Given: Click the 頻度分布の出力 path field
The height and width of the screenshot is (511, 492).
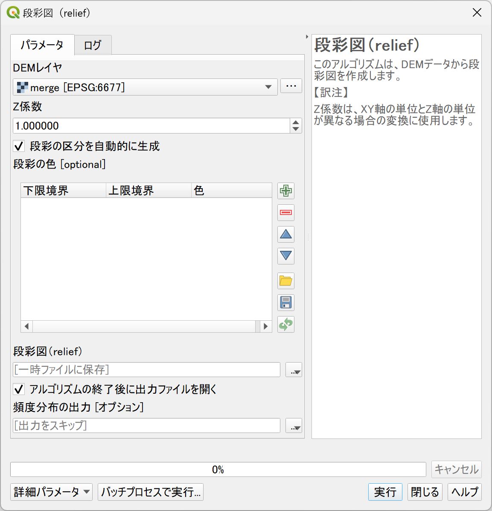Looking at the screenshot, I should point(146,425).
